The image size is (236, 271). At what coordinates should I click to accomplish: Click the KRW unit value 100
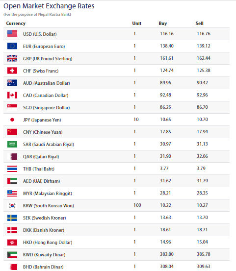click(137, 205)
